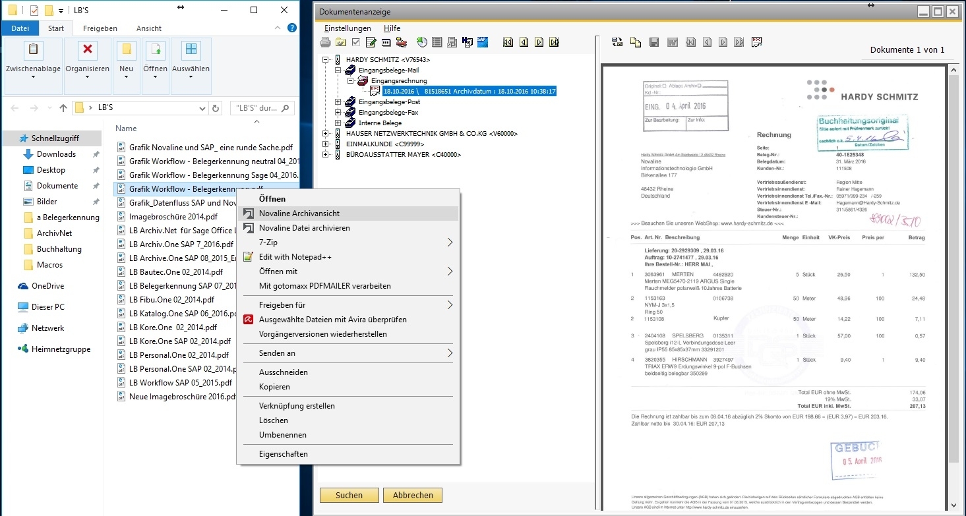Click the Name column header
This screenshot has width=966, height=516.
click(126, 129)
